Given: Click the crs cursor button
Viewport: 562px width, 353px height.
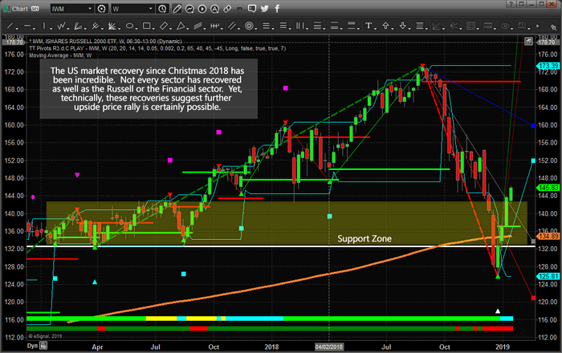Looking at the screenshot, I should click(x=239, y=9).
